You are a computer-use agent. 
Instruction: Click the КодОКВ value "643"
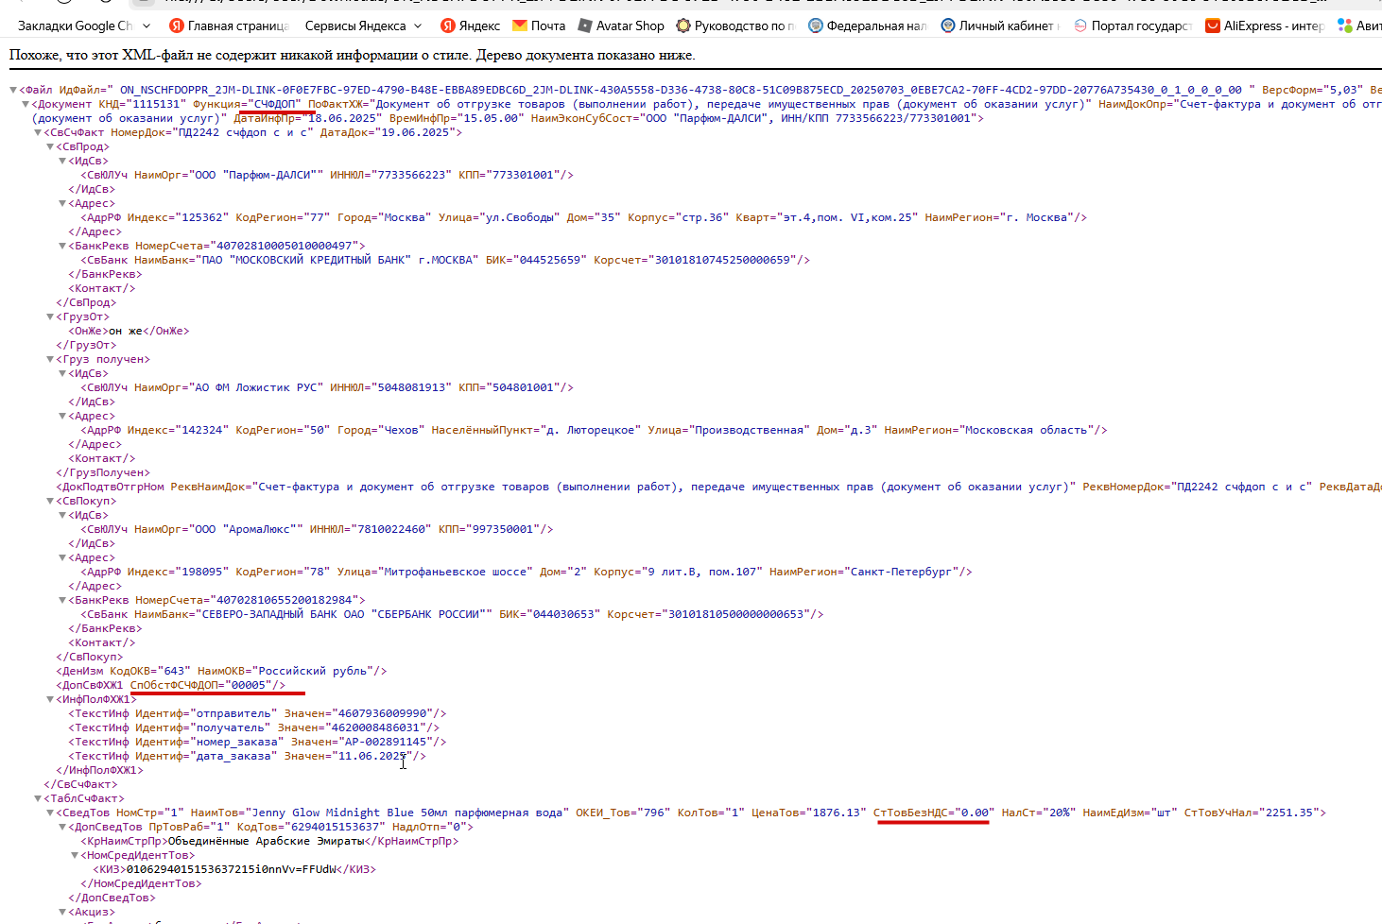[x=174, y=672]
